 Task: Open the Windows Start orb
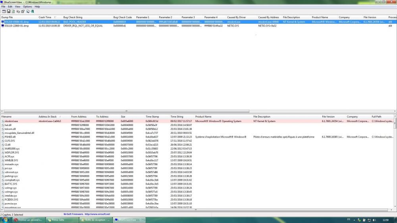pyautogui.click(x=5, y=219)
